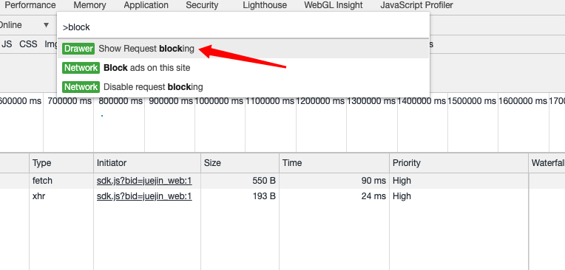Select the green Drawer badge
Viewport: 565px width, 270px height.
78,49
